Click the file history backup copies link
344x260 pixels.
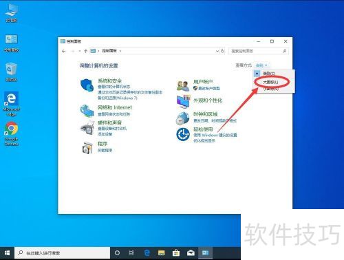pos(130,92)
